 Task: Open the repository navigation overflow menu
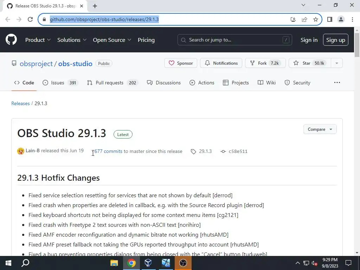click(x=337, y=82)
